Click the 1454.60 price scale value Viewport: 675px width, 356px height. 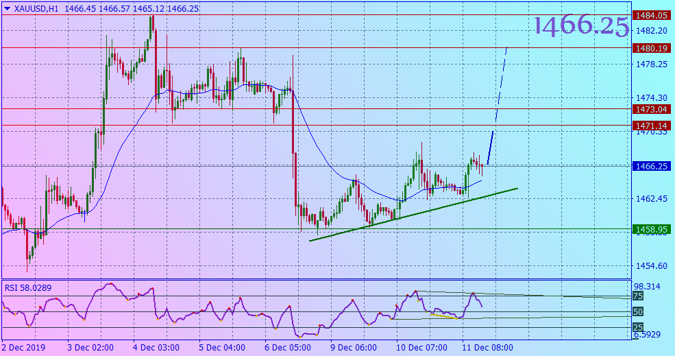[652, 266]
